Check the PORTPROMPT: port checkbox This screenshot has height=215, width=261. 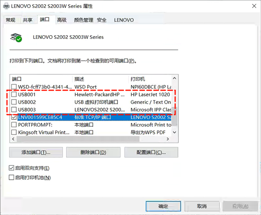click(x=14, y=125)
